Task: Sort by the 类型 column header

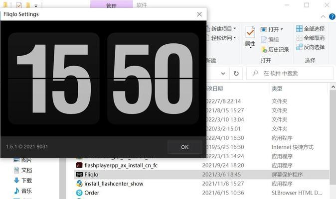Action: (277, 89)
